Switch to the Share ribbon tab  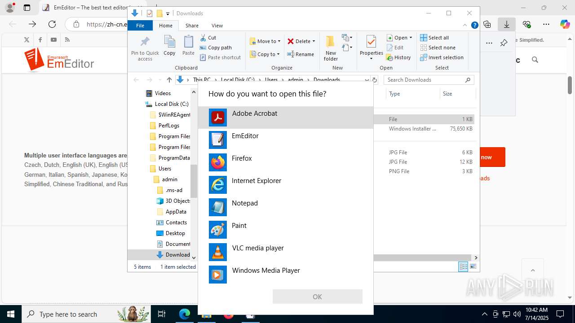pos(192,26)
